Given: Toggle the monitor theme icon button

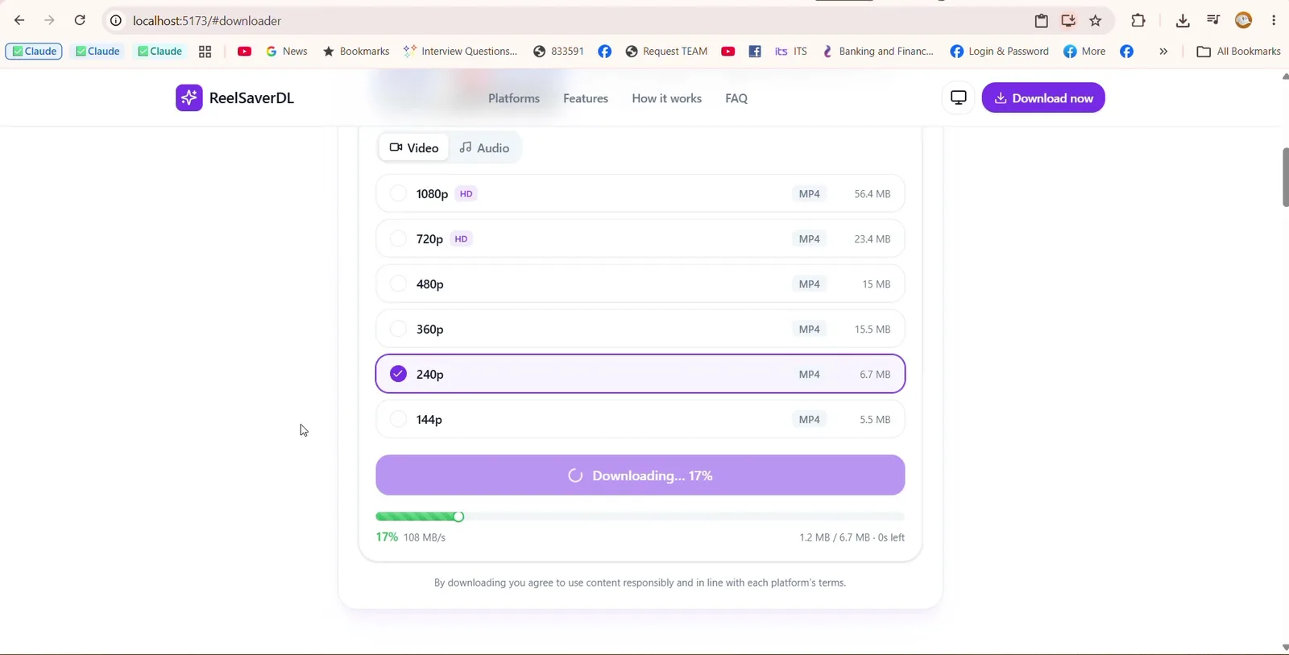Looking at the screenshot, I should click(959, 98).
